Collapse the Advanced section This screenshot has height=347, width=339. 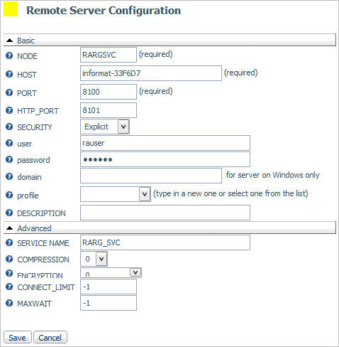point(9,228)
